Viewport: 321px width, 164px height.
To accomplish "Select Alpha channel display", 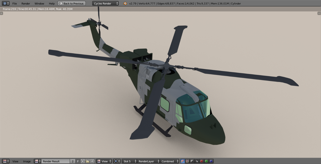I will point(192,161).
